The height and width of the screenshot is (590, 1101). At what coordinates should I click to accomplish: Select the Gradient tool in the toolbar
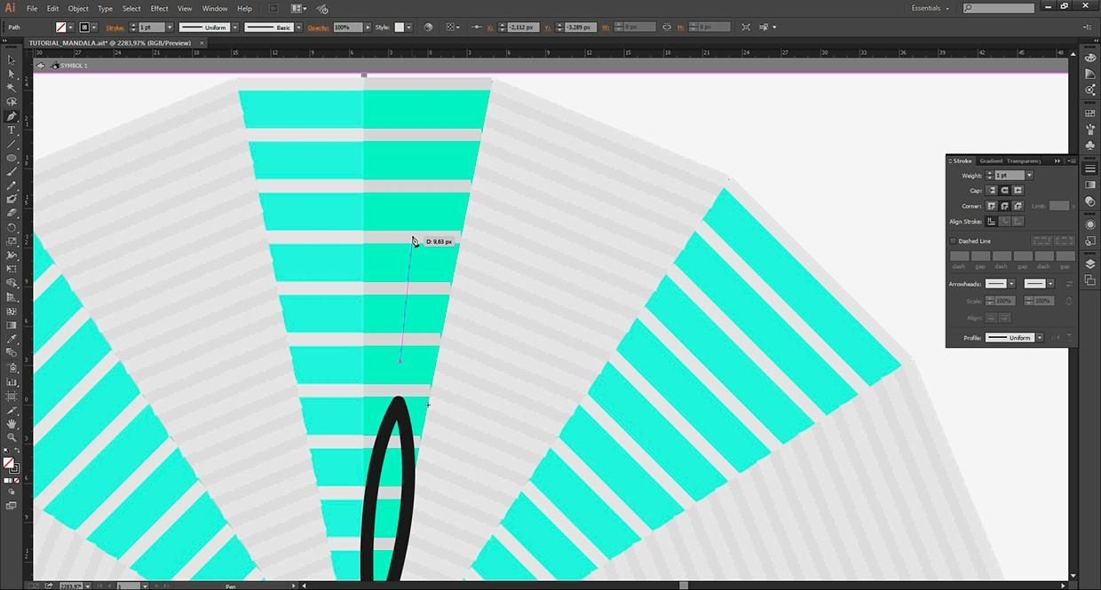click(x=12, y=325)
